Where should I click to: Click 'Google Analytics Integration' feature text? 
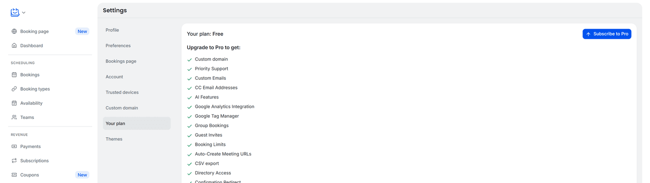coord(225,107)
